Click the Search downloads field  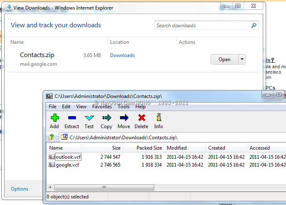pos(206,25)
